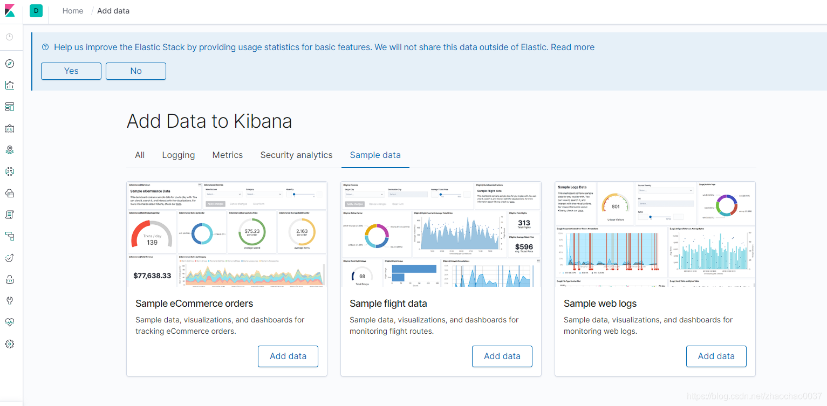Open Recently viewed clock icon

tap(10, 37)
